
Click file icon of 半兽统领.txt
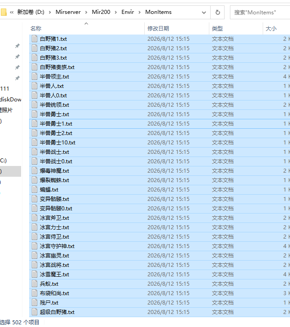35,105
